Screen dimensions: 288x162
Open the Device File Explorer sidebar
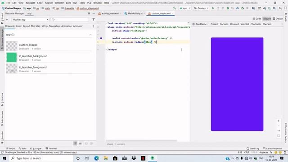click(286, 133)
